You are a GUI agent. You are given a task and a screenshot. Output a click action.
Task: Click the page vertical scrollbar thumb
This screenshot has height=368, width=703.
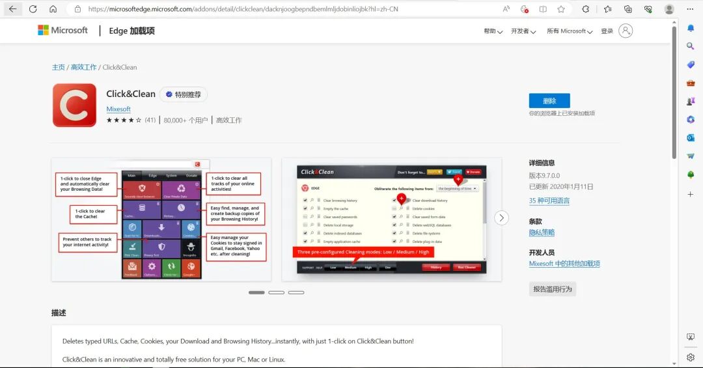674,92
